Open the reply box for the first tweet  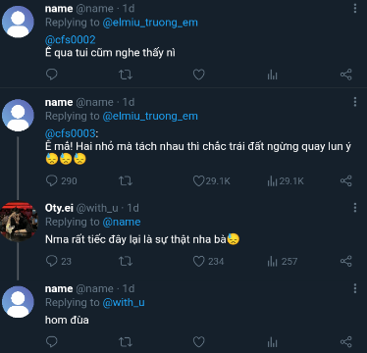pos(52,75)
